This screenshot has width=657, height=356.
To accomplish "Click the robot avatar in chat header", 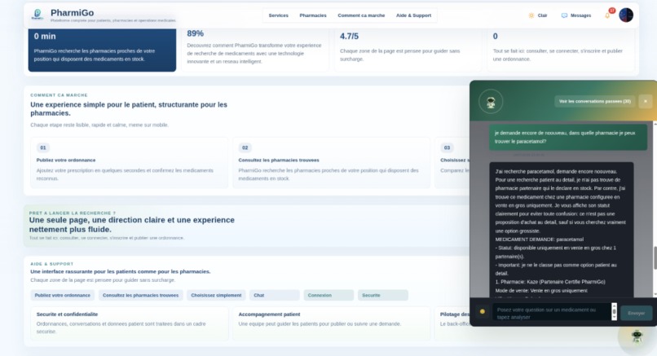I will coord(491,101).
